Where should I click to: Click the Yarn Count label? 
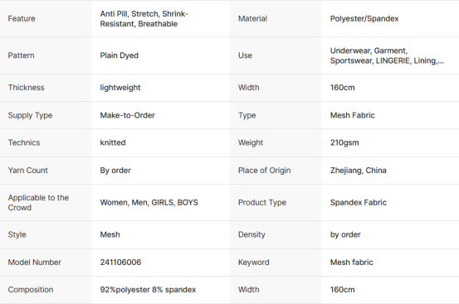click(x=28, y=171)
